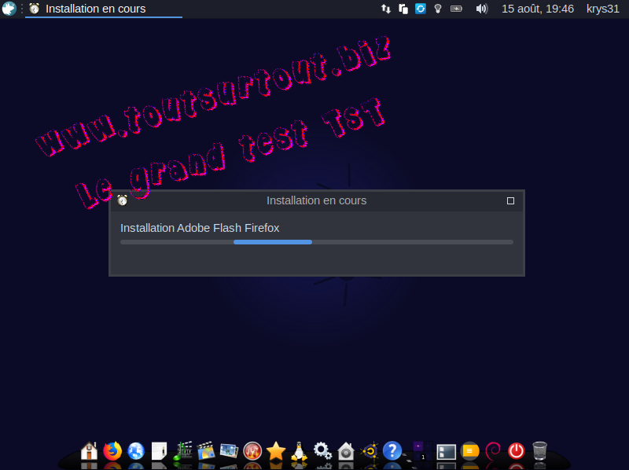Open the volume speaker tray icon
This screenshot has height=470, width=629.
coord(481,9)
